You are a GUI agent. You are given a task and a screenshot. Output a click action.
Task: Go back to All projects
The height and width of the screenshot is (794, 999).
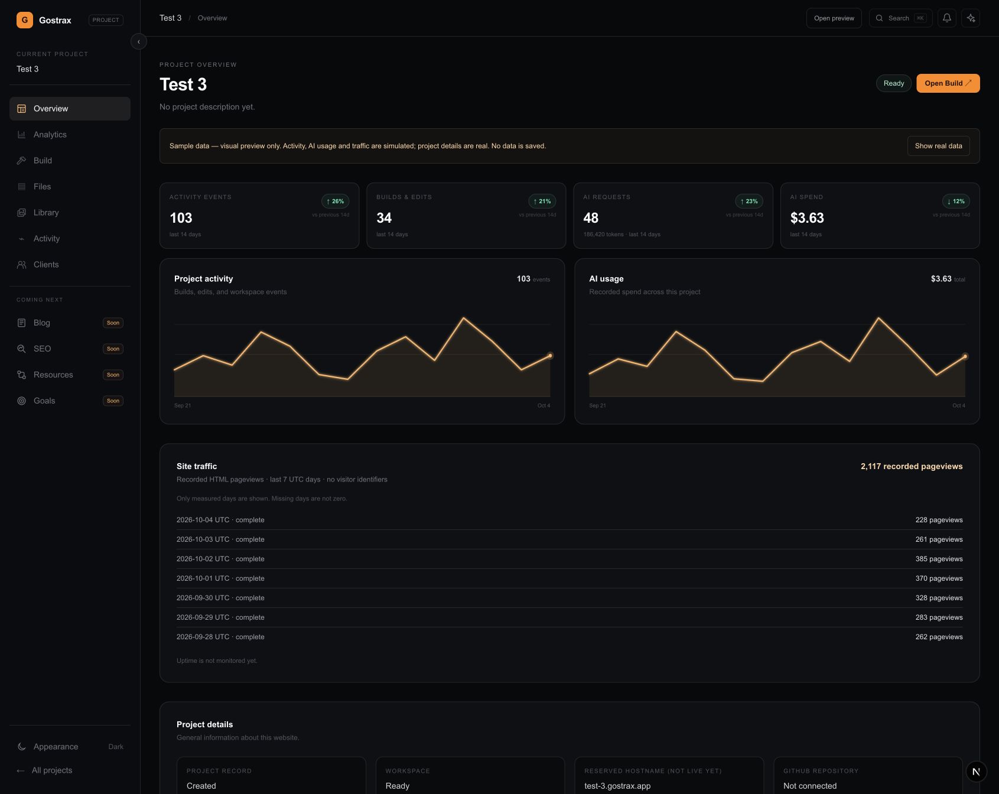(70, 770)
